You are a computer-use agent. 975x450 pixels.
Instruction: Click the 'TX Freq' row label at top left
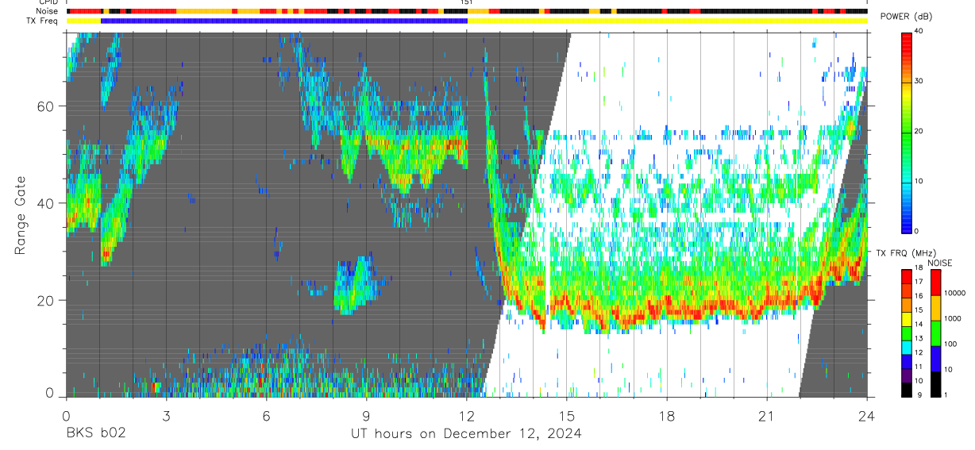[x=44, y=20]
